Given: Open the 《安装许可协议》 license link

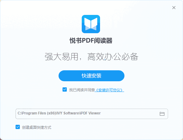Looking at the screenshot, I should pos(109,90).
